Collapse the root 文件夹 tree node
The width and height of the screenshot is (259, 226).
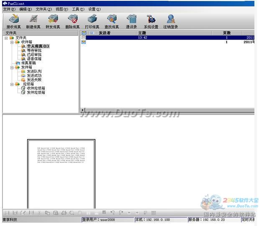point(6,38)
